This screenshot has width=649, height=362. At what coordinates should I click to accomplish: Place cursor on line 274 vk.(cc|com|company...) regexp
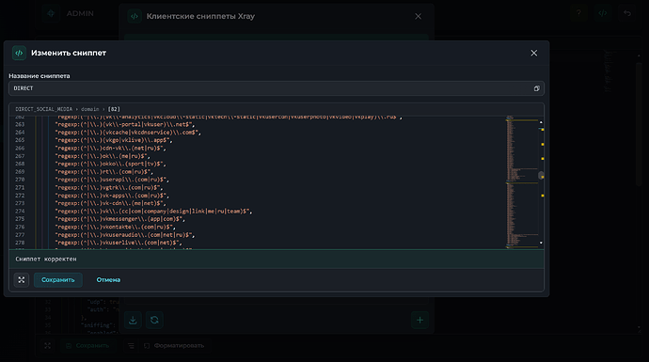coord(153,211)
